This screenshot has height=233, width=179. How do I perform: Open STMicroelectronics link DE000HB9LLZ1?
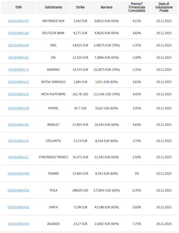[x=19, y=157]
